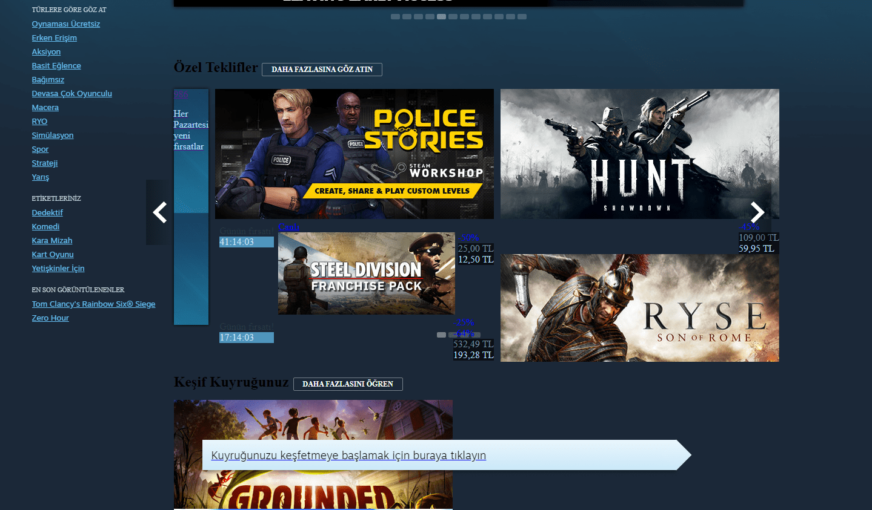Click the 12,50 TL discounted price
The height and width of the screenshot is (510, 872).
click(x=476, y=260)
